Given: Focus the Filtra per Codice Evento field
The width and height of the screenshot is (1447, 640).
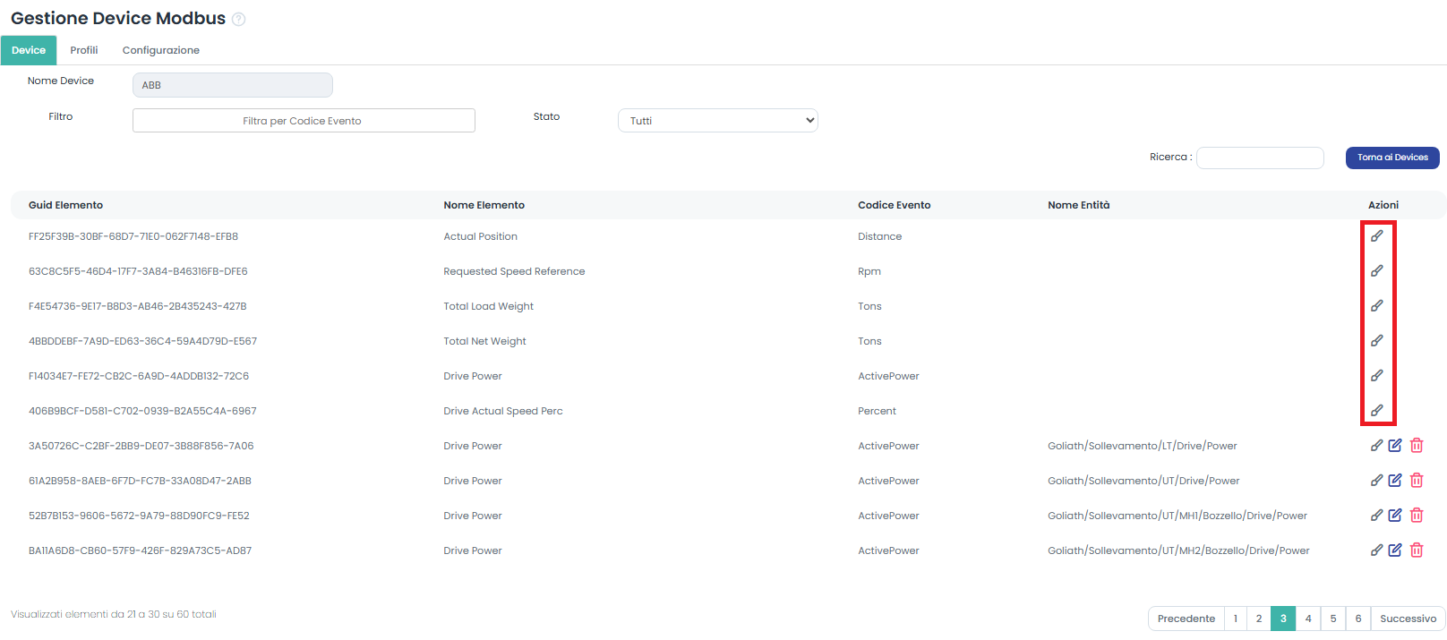Looking at the screenshot, I should pos(304,121).
